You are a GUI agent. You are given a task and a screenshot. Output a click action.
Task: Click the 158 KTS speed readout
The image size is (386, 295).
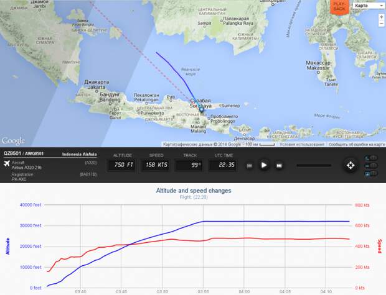[x=156, y=165]
